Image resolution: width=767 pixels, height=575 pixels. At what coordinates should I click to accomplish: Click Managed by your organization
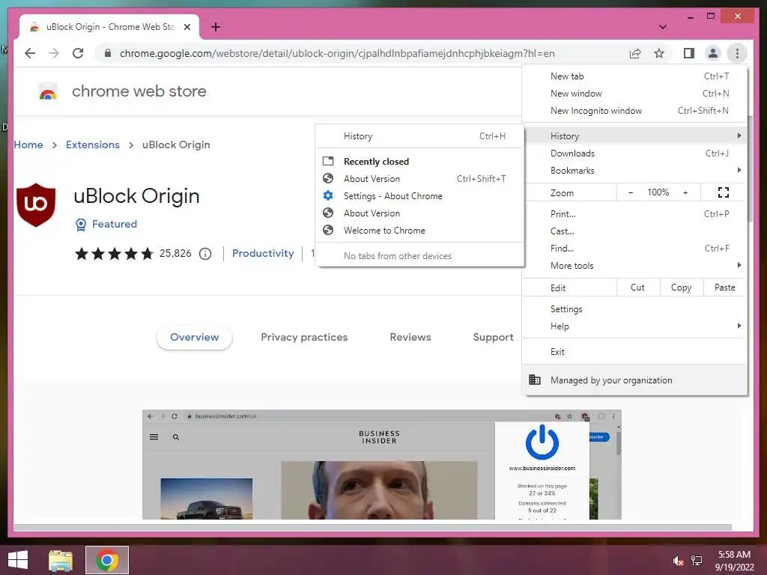click(634, 380)
